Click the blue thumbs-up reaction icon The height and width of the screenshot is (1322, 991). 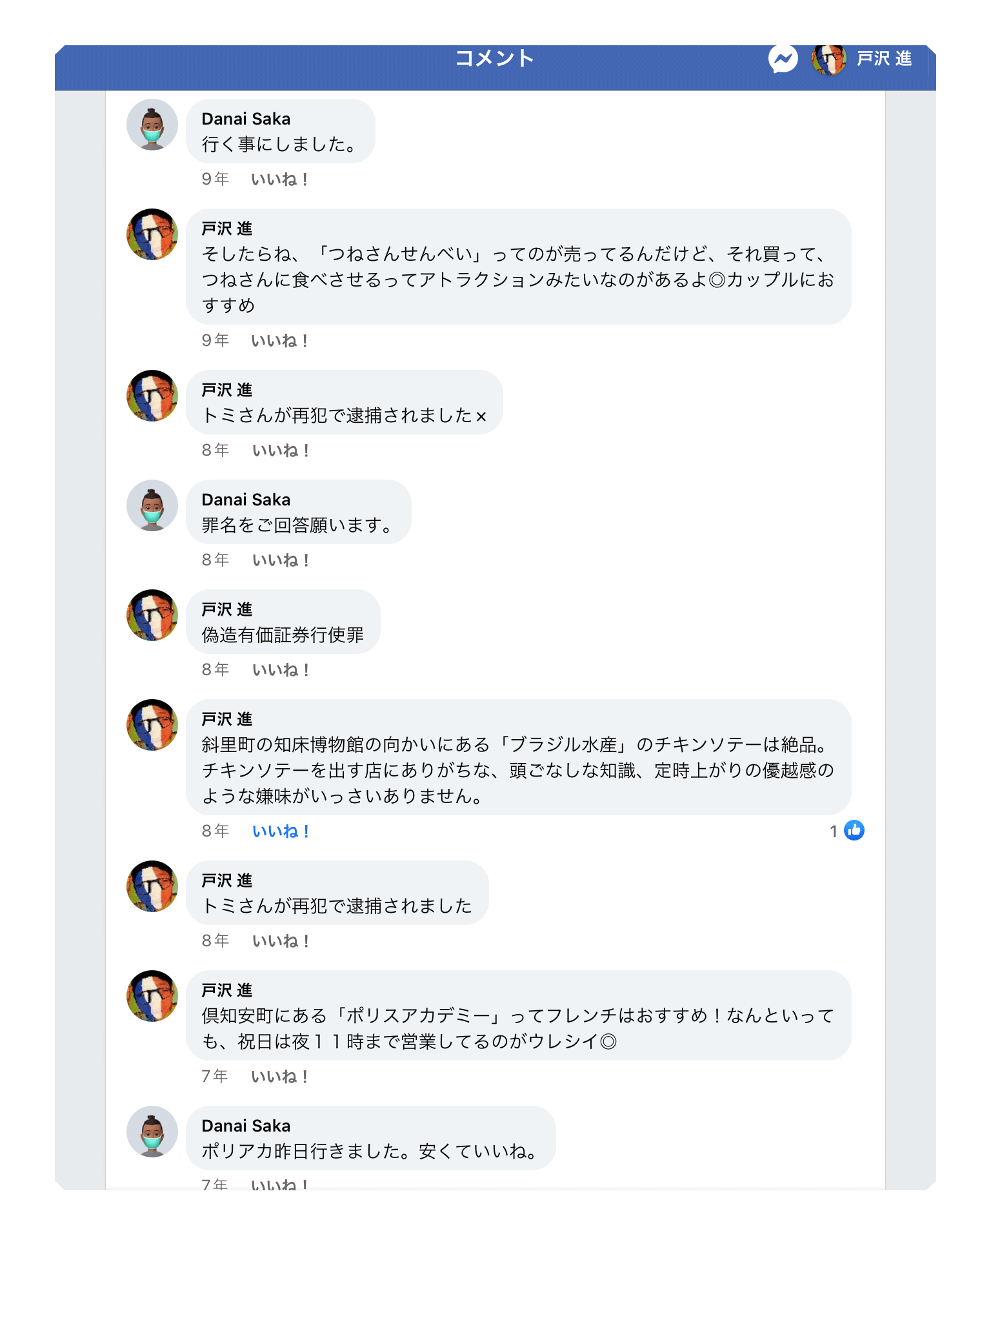click(854, 830)
